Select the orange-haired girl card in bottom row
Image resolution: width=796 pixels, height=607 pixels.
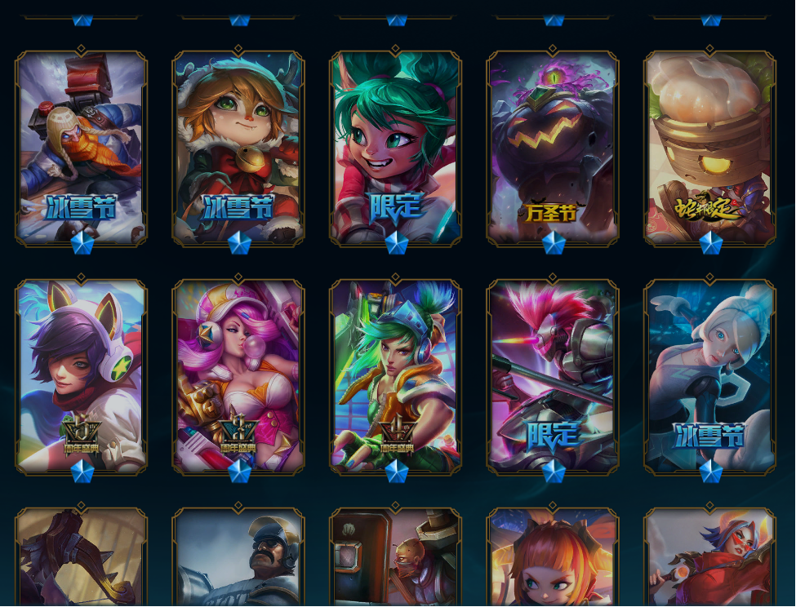[553, 556]
